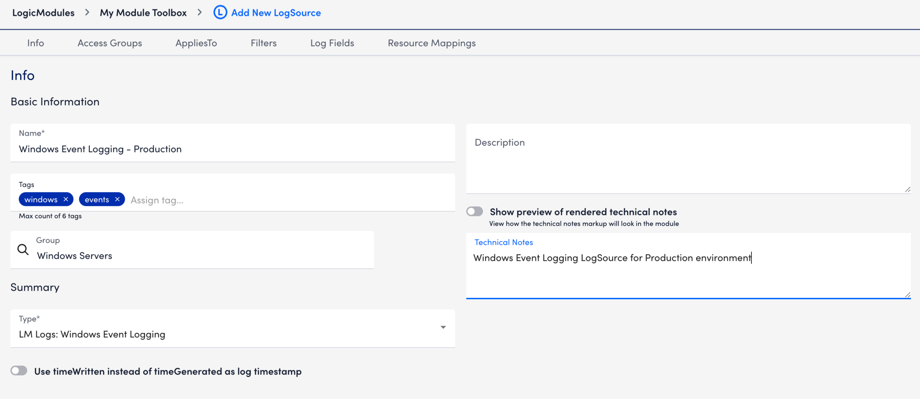Screen dimensions: 920x399
Task: Select the Filters tab
Action: click(x=263, y=43)
